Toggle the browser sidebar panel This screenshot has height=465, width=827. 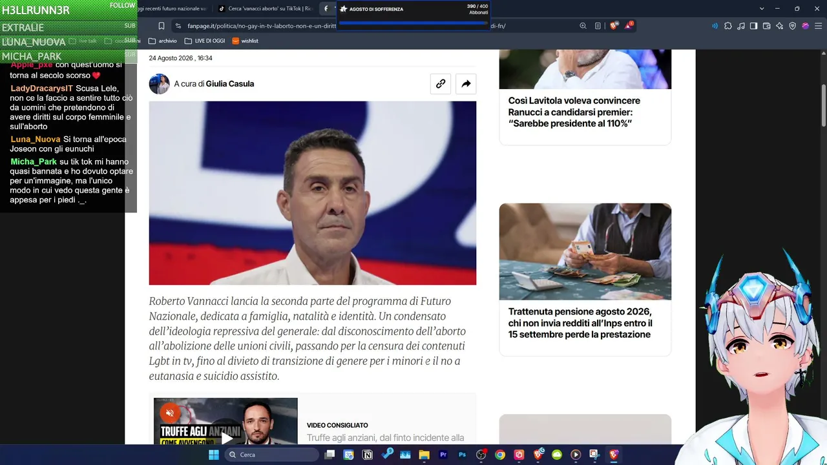point(753,26)
